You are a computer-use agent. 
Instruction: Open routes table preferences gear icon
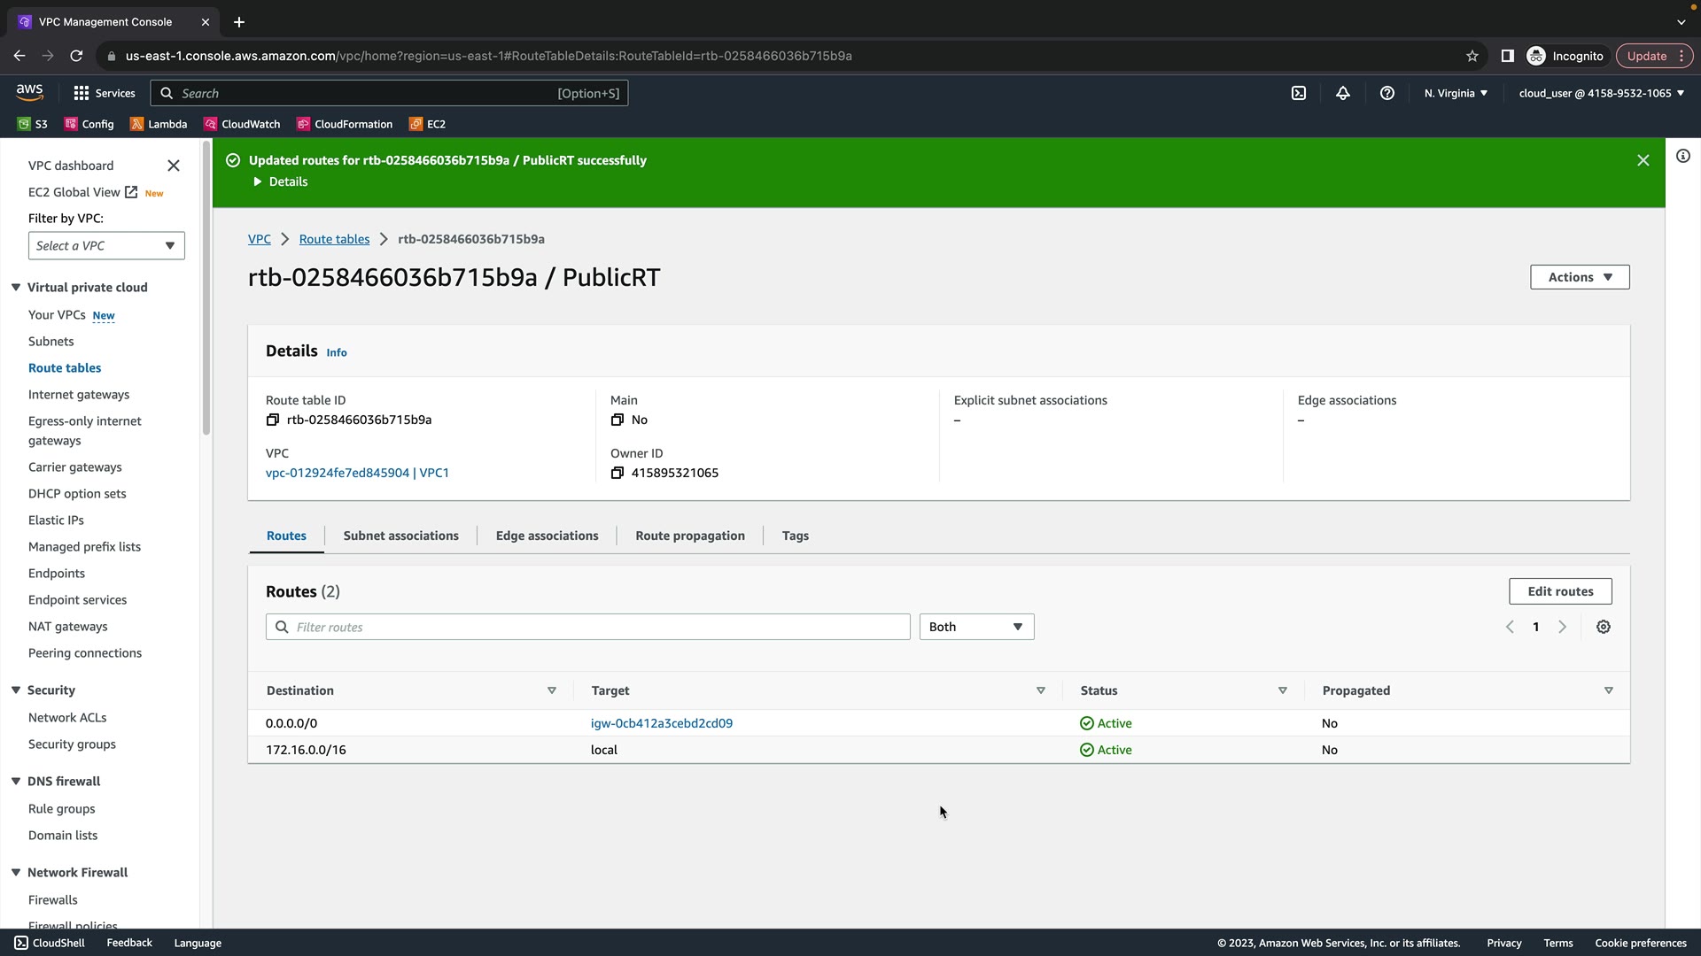pyautogui.click(x=1604, y=627)
